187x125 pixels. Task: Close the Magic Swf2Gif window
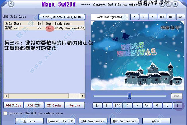point(175,4)
